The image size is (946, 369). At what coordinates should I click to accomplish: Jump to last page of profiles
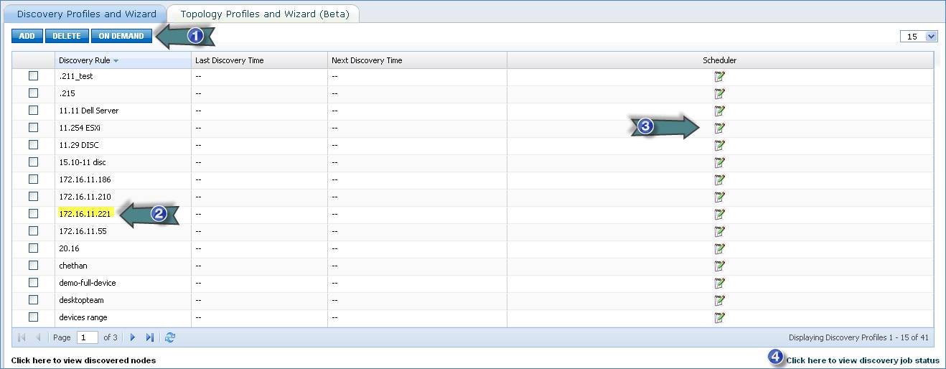click(150, 337)
